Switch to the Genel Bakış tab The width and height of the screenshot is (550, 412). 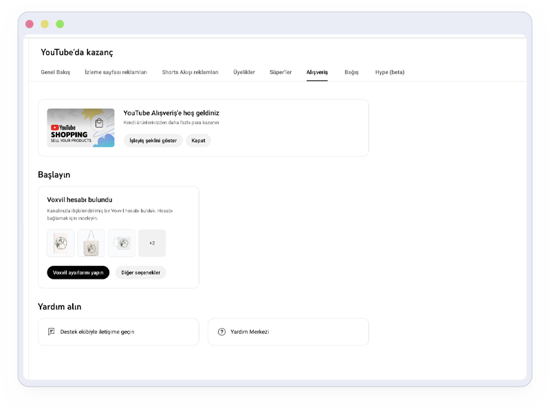click(56, 72)
